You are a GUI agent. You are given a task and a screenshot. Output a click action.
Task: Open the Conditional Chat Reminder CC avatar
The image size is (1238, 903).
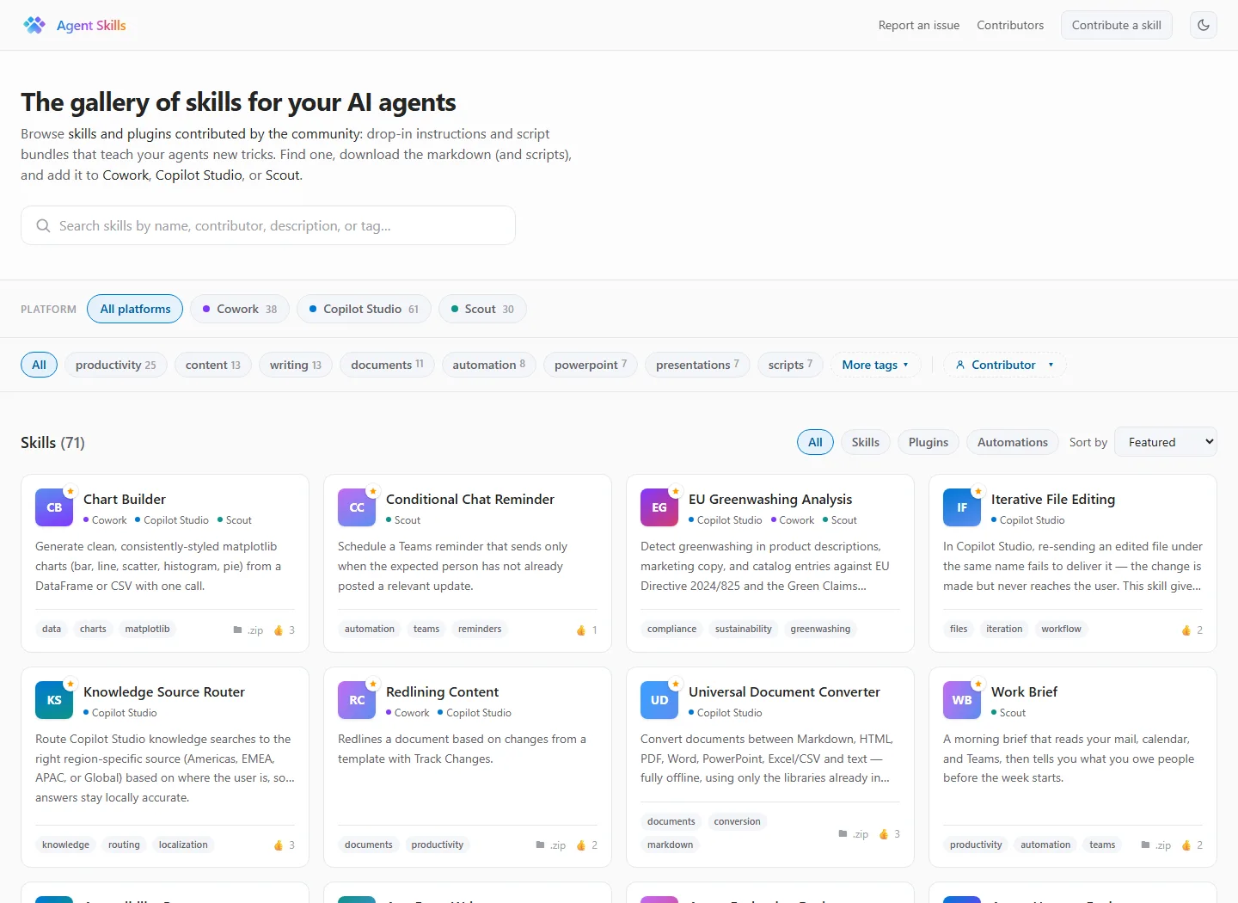pyautogui.click(x=357, y=507)
